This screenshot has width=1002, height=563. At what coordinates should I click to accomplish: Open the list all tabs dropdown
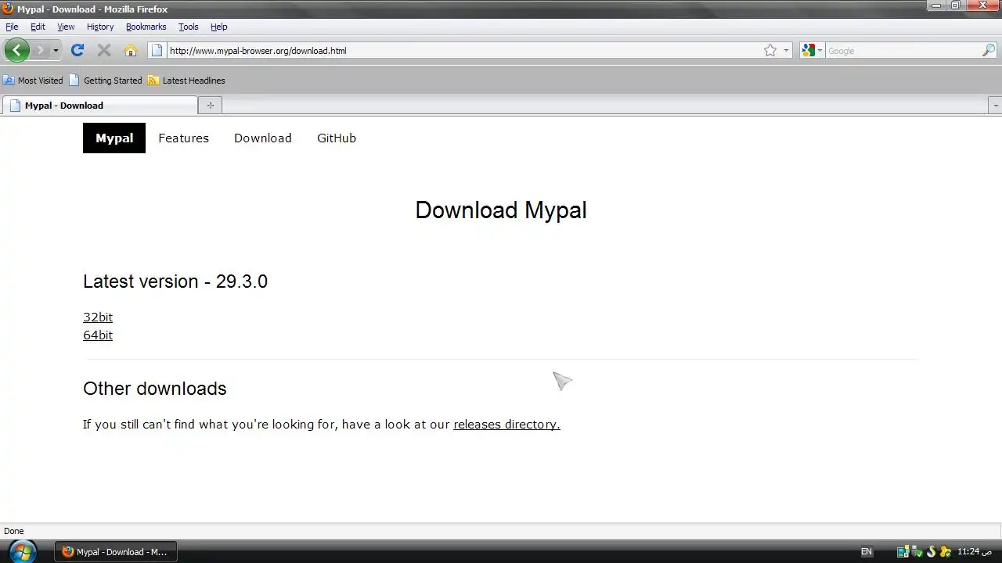click(x=995, y=106)
